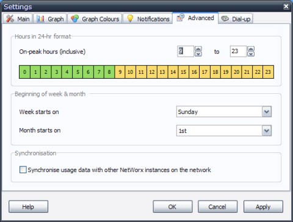Click hour 7 green cell
Image resolution: width=293 pixels, height=222 pixels.
click(99, 72)
